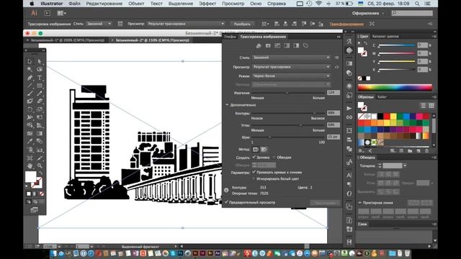The width and height of the screenshot is (461, 259).
Task: Open the Файл menu
Action: (74, 4)
